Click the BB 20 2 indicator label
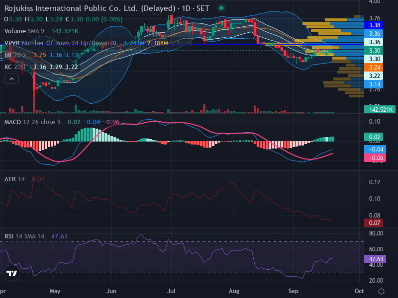Screen dimensions: 398x298 [15, 55]
